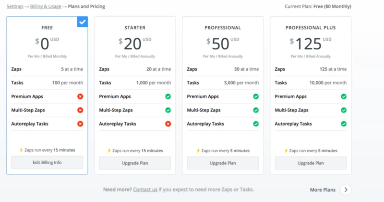Click the green check for Professional Plus Autoreplay Tasks

(x=343, y=124)
